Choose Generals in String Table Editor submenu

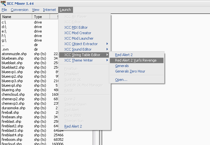point(122,66)
